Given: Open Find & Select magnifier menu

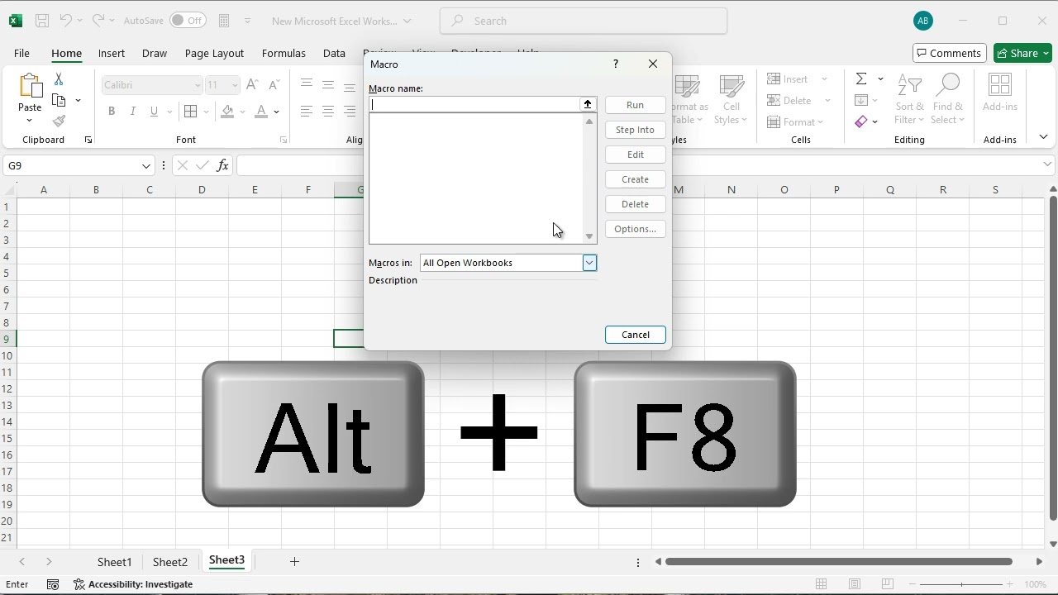Looking at the screenshot, I should click(x=947, y=99).
